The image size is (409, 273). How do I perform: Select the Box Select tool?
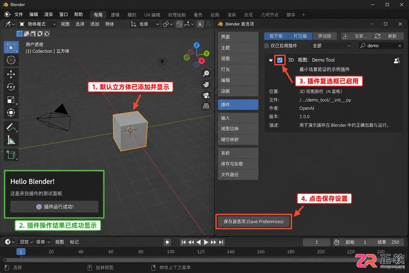(x=11, y=47)
